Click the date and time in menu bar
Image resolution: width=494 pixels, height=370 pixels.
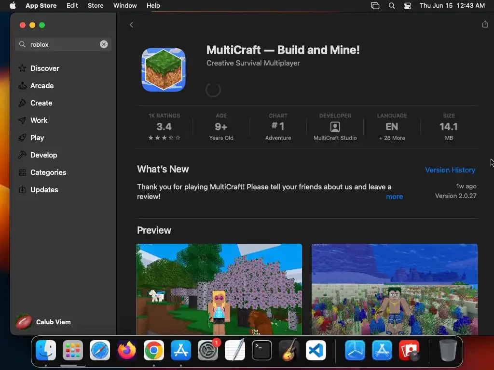pyautogui.click(x=452, y=5)
